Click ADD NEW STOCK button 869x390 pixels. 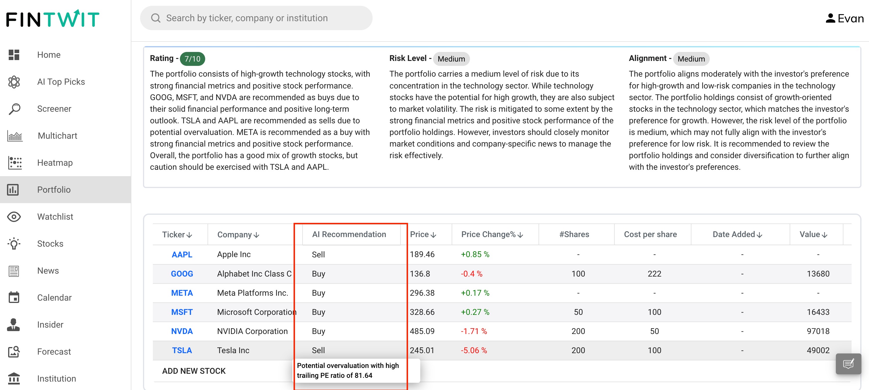(194, 371)
